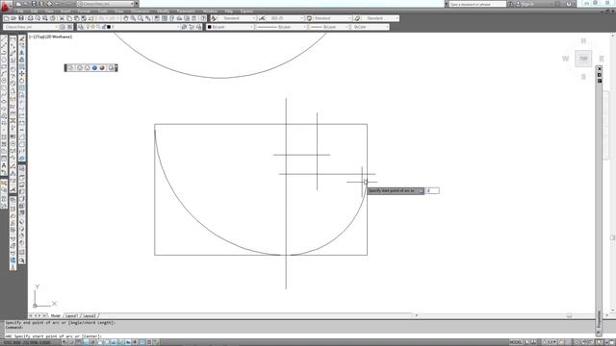The height and width of the screenshot is (346, 616).
Task: Choose 2D Wireframe in floating Visual Styles toolbar
Action: pyautogui.click(x=71, y=68)
